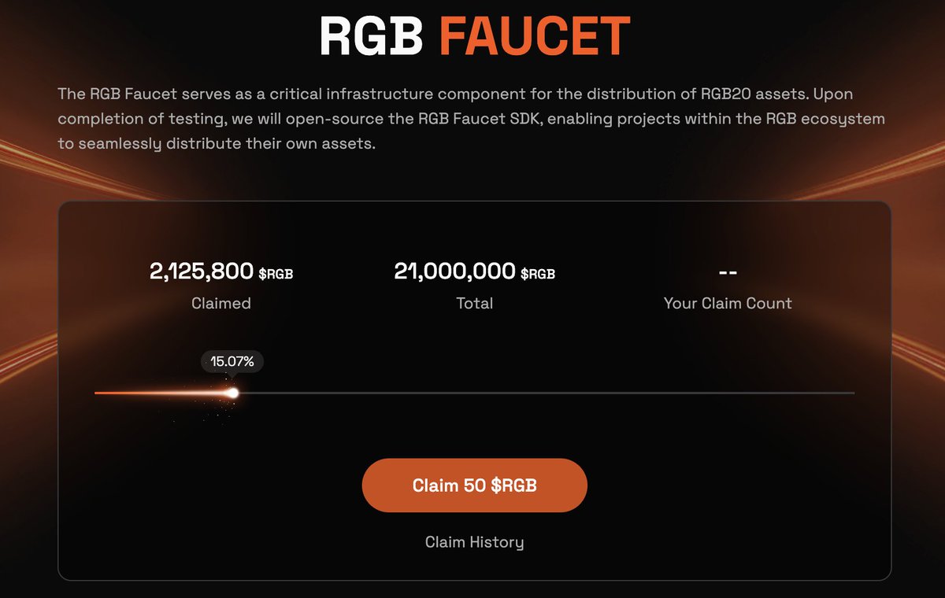The width and height of the screenshot is (945, 598).
Task: Click the RGB Faucet description paragraph
Action: (x=471, y=120)
